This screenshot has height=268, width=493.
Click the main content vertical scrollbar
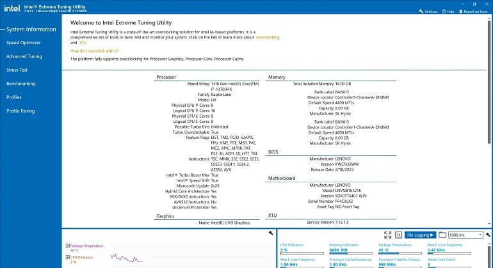[x=489, y=82]
